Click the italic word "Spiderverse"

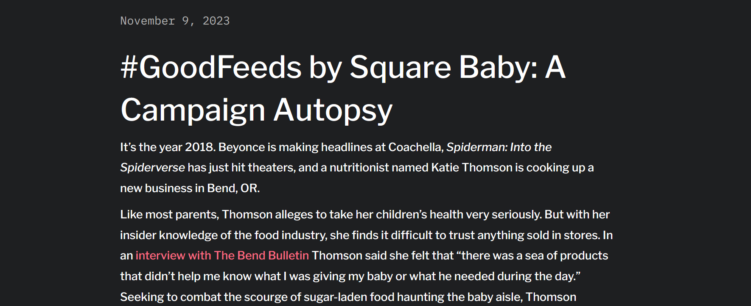tap(152, 168)
